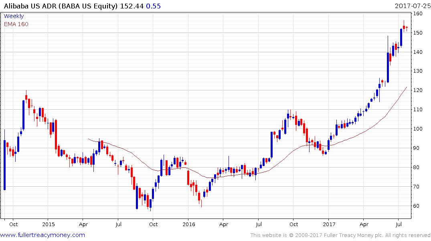This screenshot has height=241, width=431.
Task: Click the 150 price axis label
Action: pyautogui.click(x=417, y=33)
